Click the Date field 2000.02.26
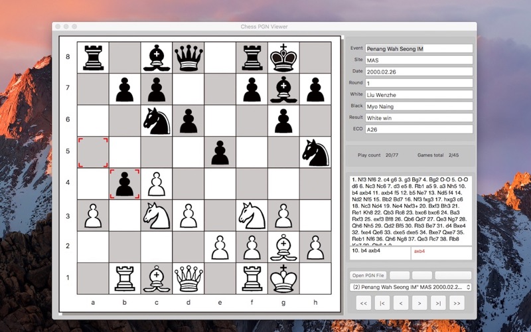The width and height of the screenshot is (531, 332). 419,72
